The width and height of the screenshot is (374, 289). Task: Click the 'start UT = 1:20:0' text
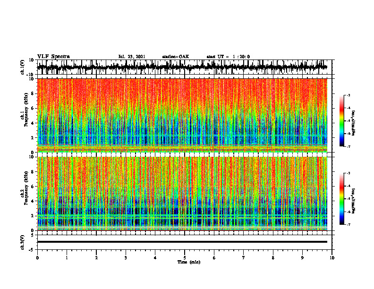[x=228, y=57]
